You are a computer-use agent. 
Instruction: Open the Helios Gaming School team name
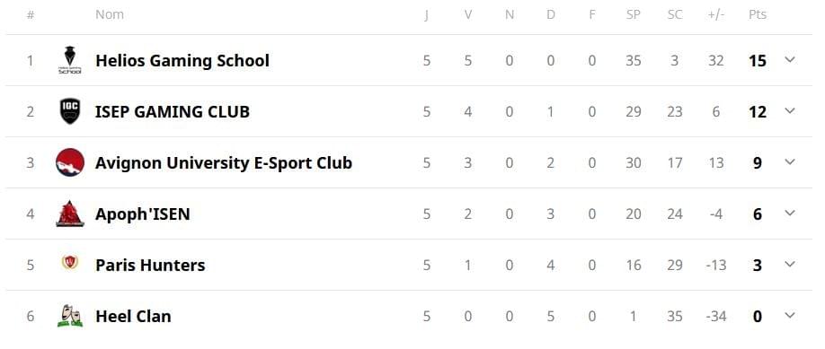coord(182,61)
